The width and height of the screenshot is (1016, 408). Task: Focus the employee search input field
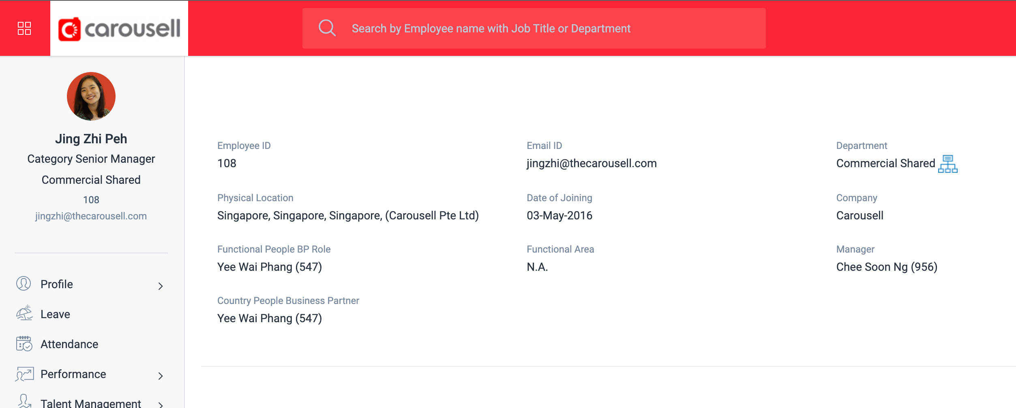coord(534,28)
